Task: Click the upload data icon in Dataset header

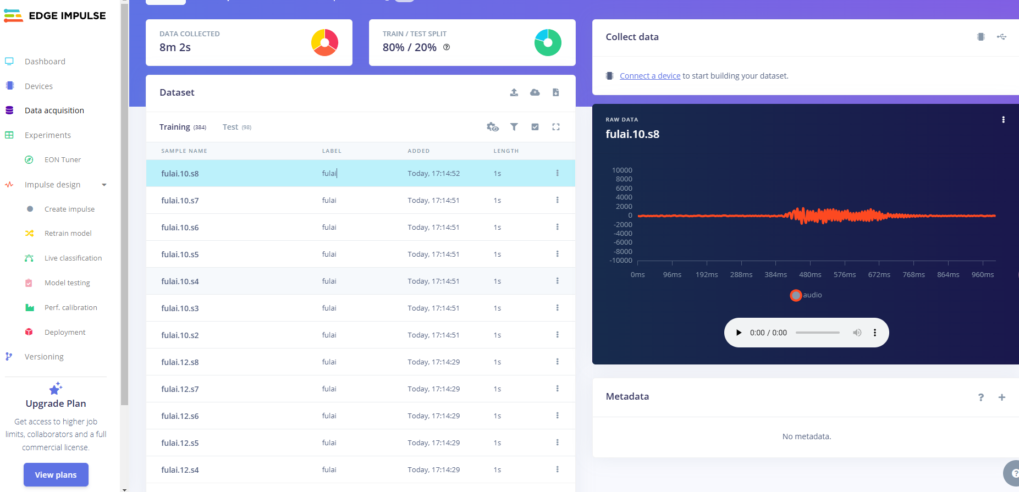Action: (514, 92)
